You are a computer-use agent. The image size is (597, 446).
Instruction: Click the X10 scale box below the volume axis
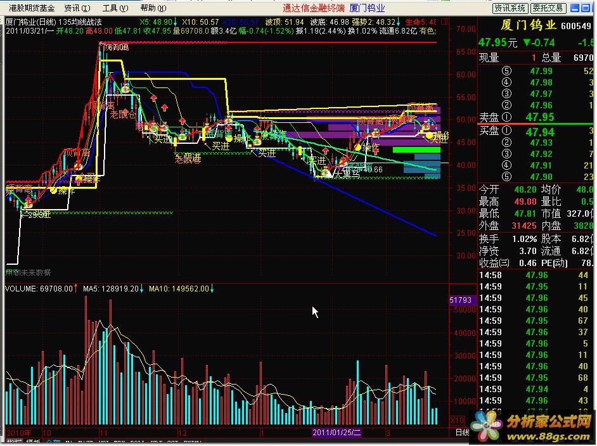457,421
